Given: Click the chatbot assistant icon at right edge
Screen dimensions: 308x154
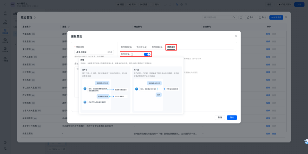Looking at the screenshot, I should [x=305, y=141].
